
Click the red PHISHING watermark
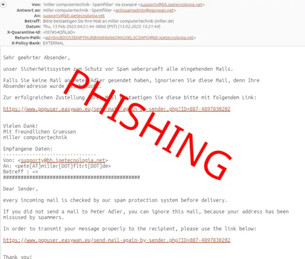tap(148, 124)
